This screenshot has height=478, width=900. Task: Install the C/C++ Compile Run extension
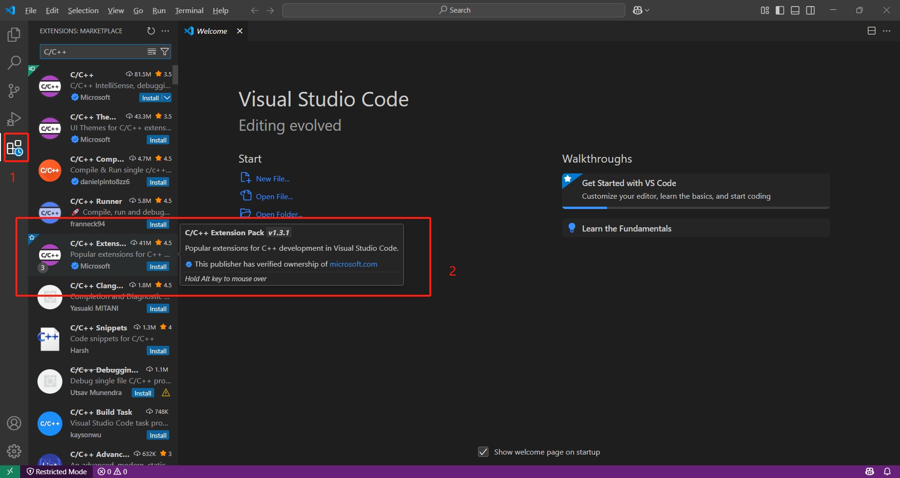[158, 182]
